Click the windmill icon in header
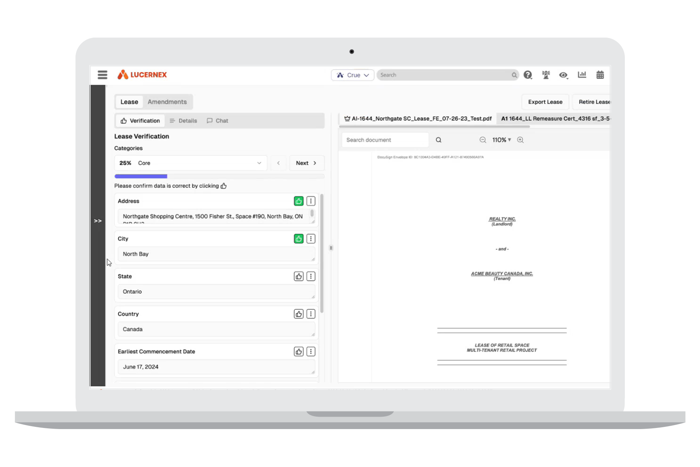Image resolution: width=700 pixels, height=467 pixels. [x=546, y=75]
